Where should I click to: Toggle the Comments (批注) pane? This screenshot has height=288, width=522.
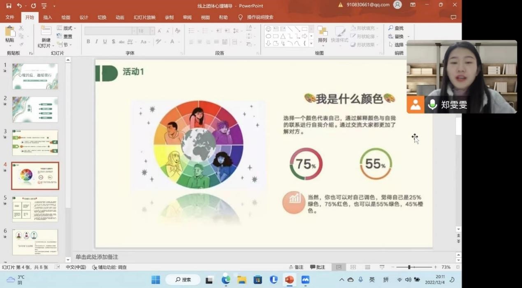tap(318, 267)
